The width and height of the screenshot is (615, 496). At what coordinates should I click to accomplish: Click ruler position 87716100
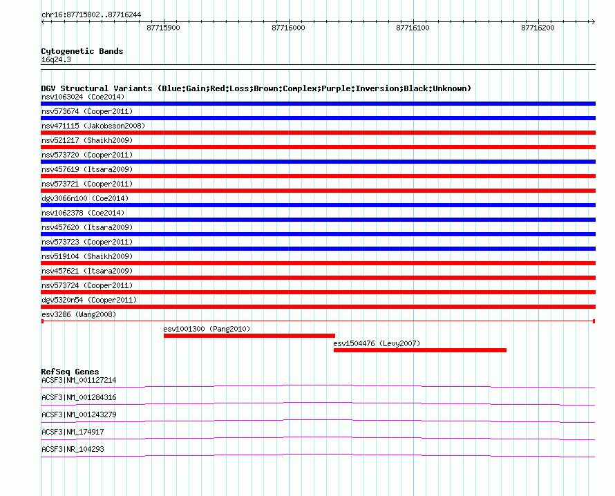point(413,28)
